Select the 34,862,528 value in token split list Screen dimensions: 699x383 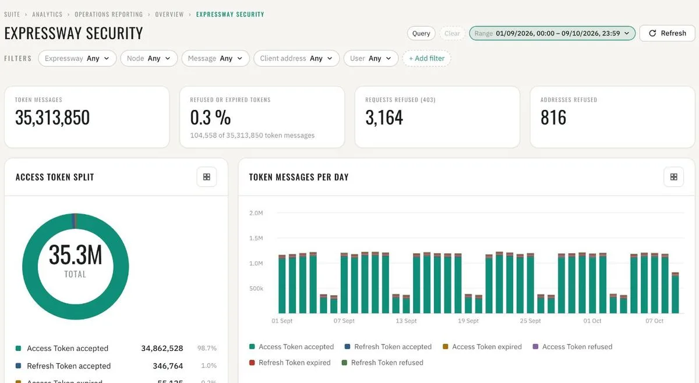click(x=162, y=349)
